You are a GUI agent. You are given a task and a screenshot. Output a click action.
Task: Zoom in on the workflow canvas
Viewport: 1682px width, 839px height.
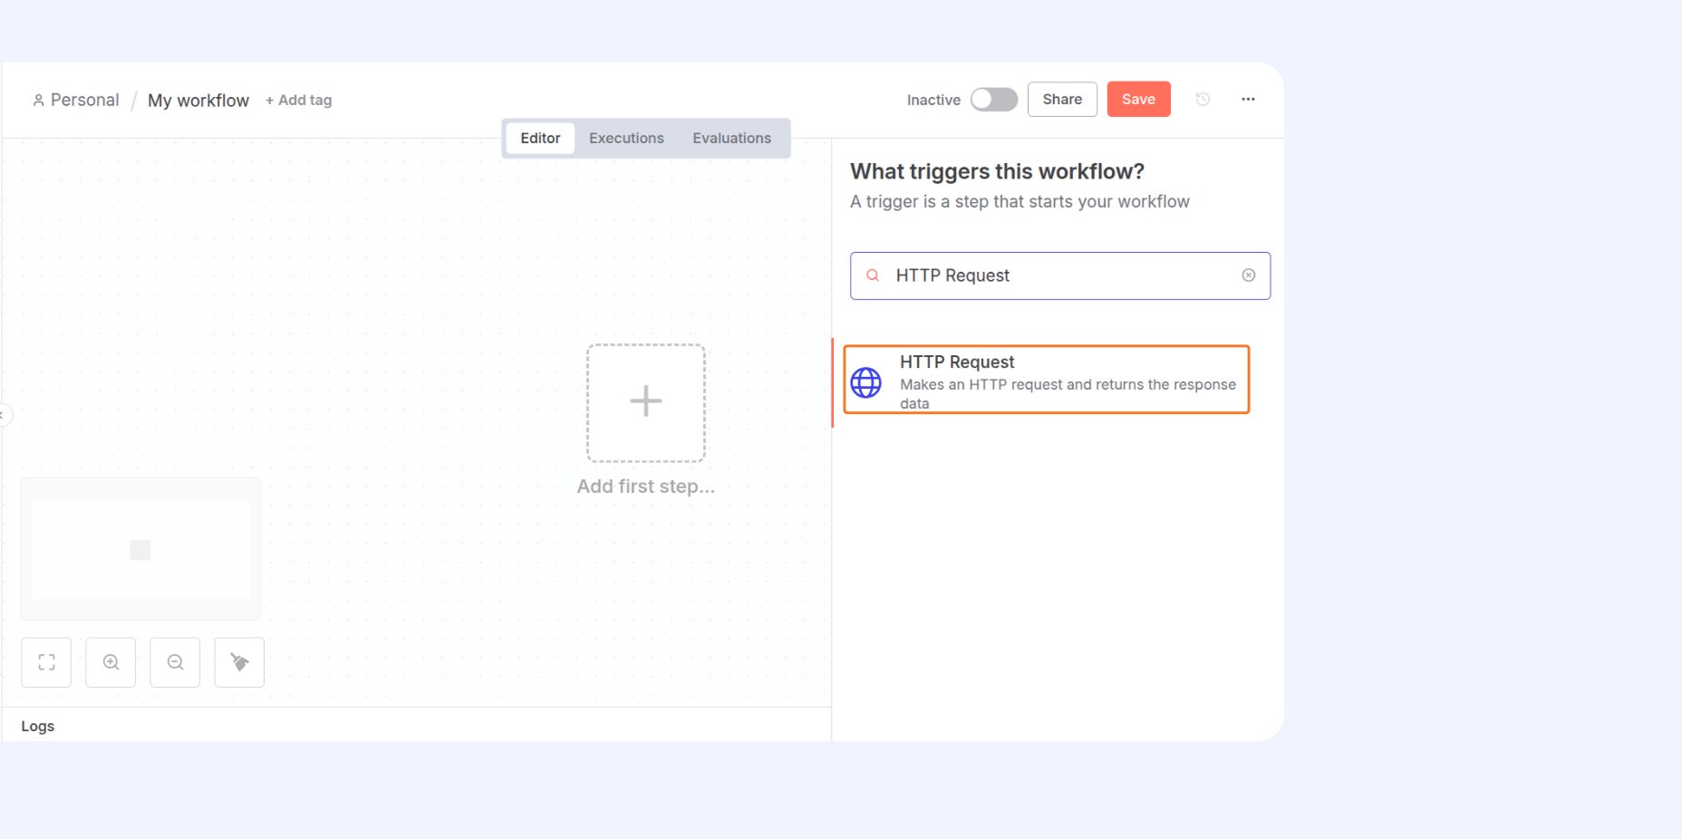pos(111,662)
